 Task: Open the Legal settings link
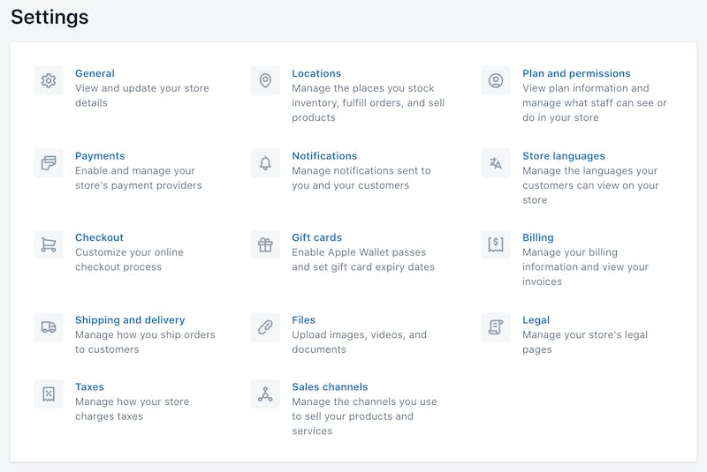click(536, 320)
